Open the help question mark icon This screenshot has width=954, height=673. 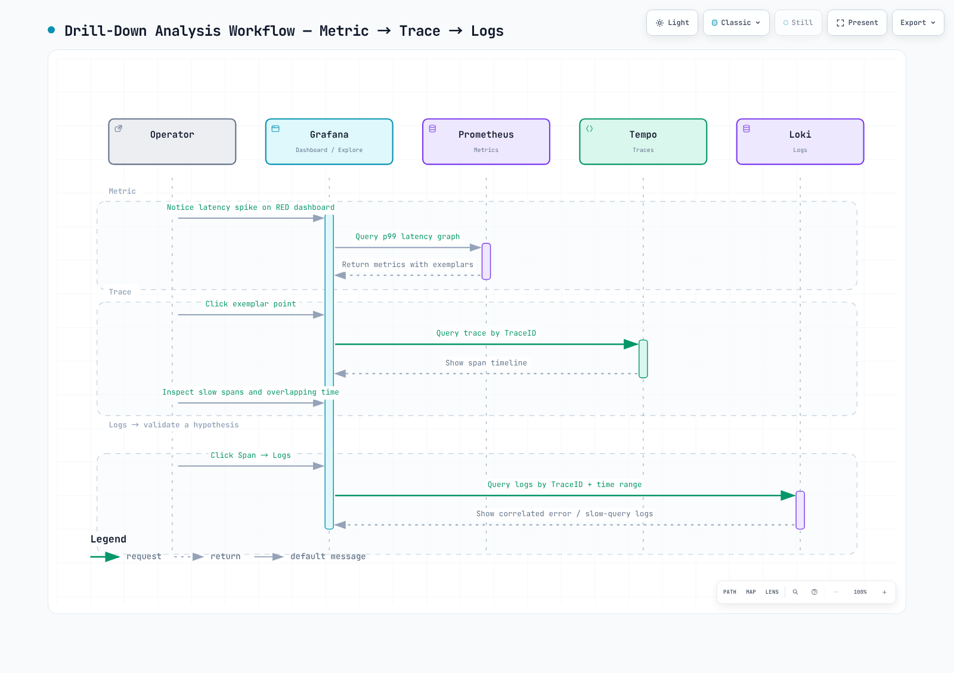click(814, 592)
